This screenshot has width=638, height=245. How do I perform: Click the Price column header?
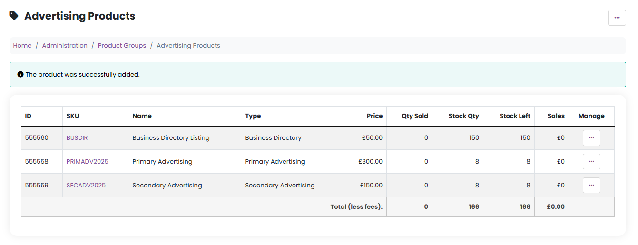(374, 116)
